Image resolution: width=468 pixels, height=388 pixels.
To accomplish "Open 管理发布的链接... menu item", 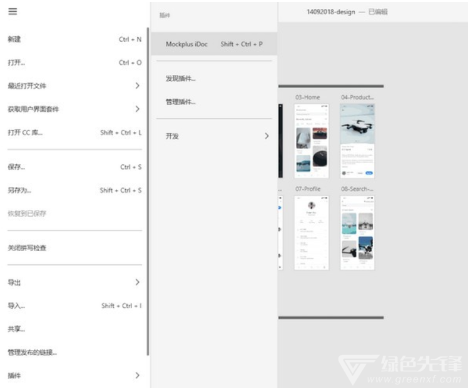I will (74, 352).
